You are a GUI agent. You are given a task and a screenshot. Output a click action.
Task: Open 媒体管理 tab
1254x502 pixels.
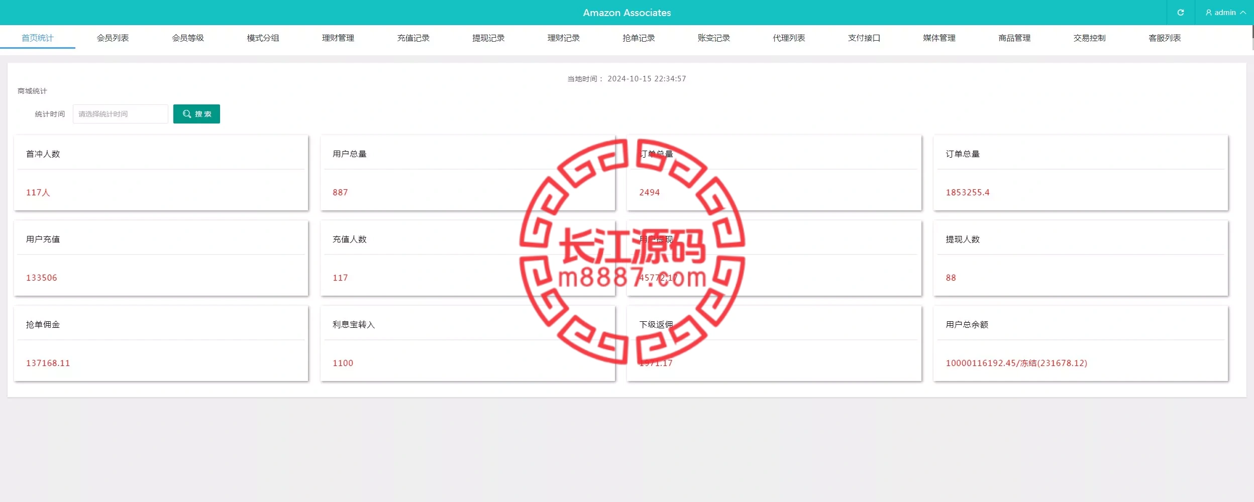click(x=939, y=38)
